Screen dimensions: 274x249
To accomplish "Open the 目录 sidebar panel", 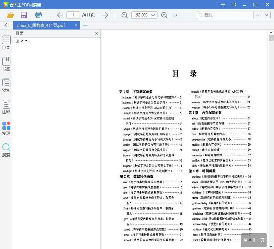I will [x=6, y=43].
